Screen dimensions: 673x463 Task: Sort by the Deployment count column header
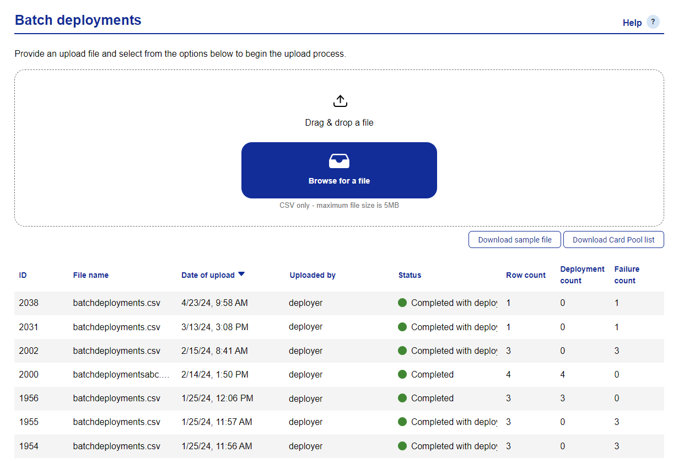(x=582, y=274)
